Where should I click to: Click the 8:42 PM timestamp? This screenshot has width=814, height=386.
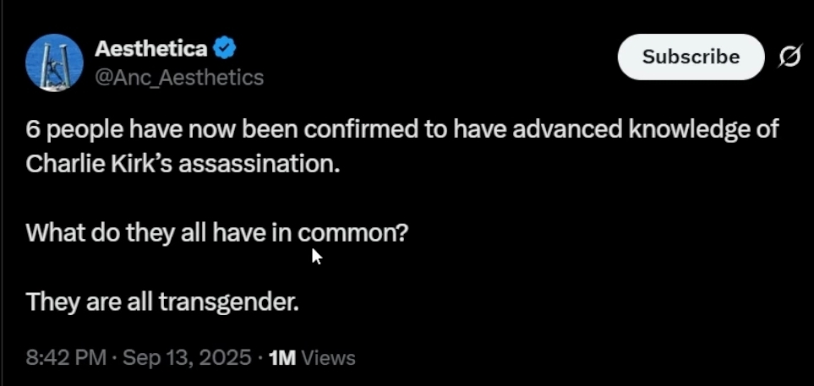tap(66, 357)
